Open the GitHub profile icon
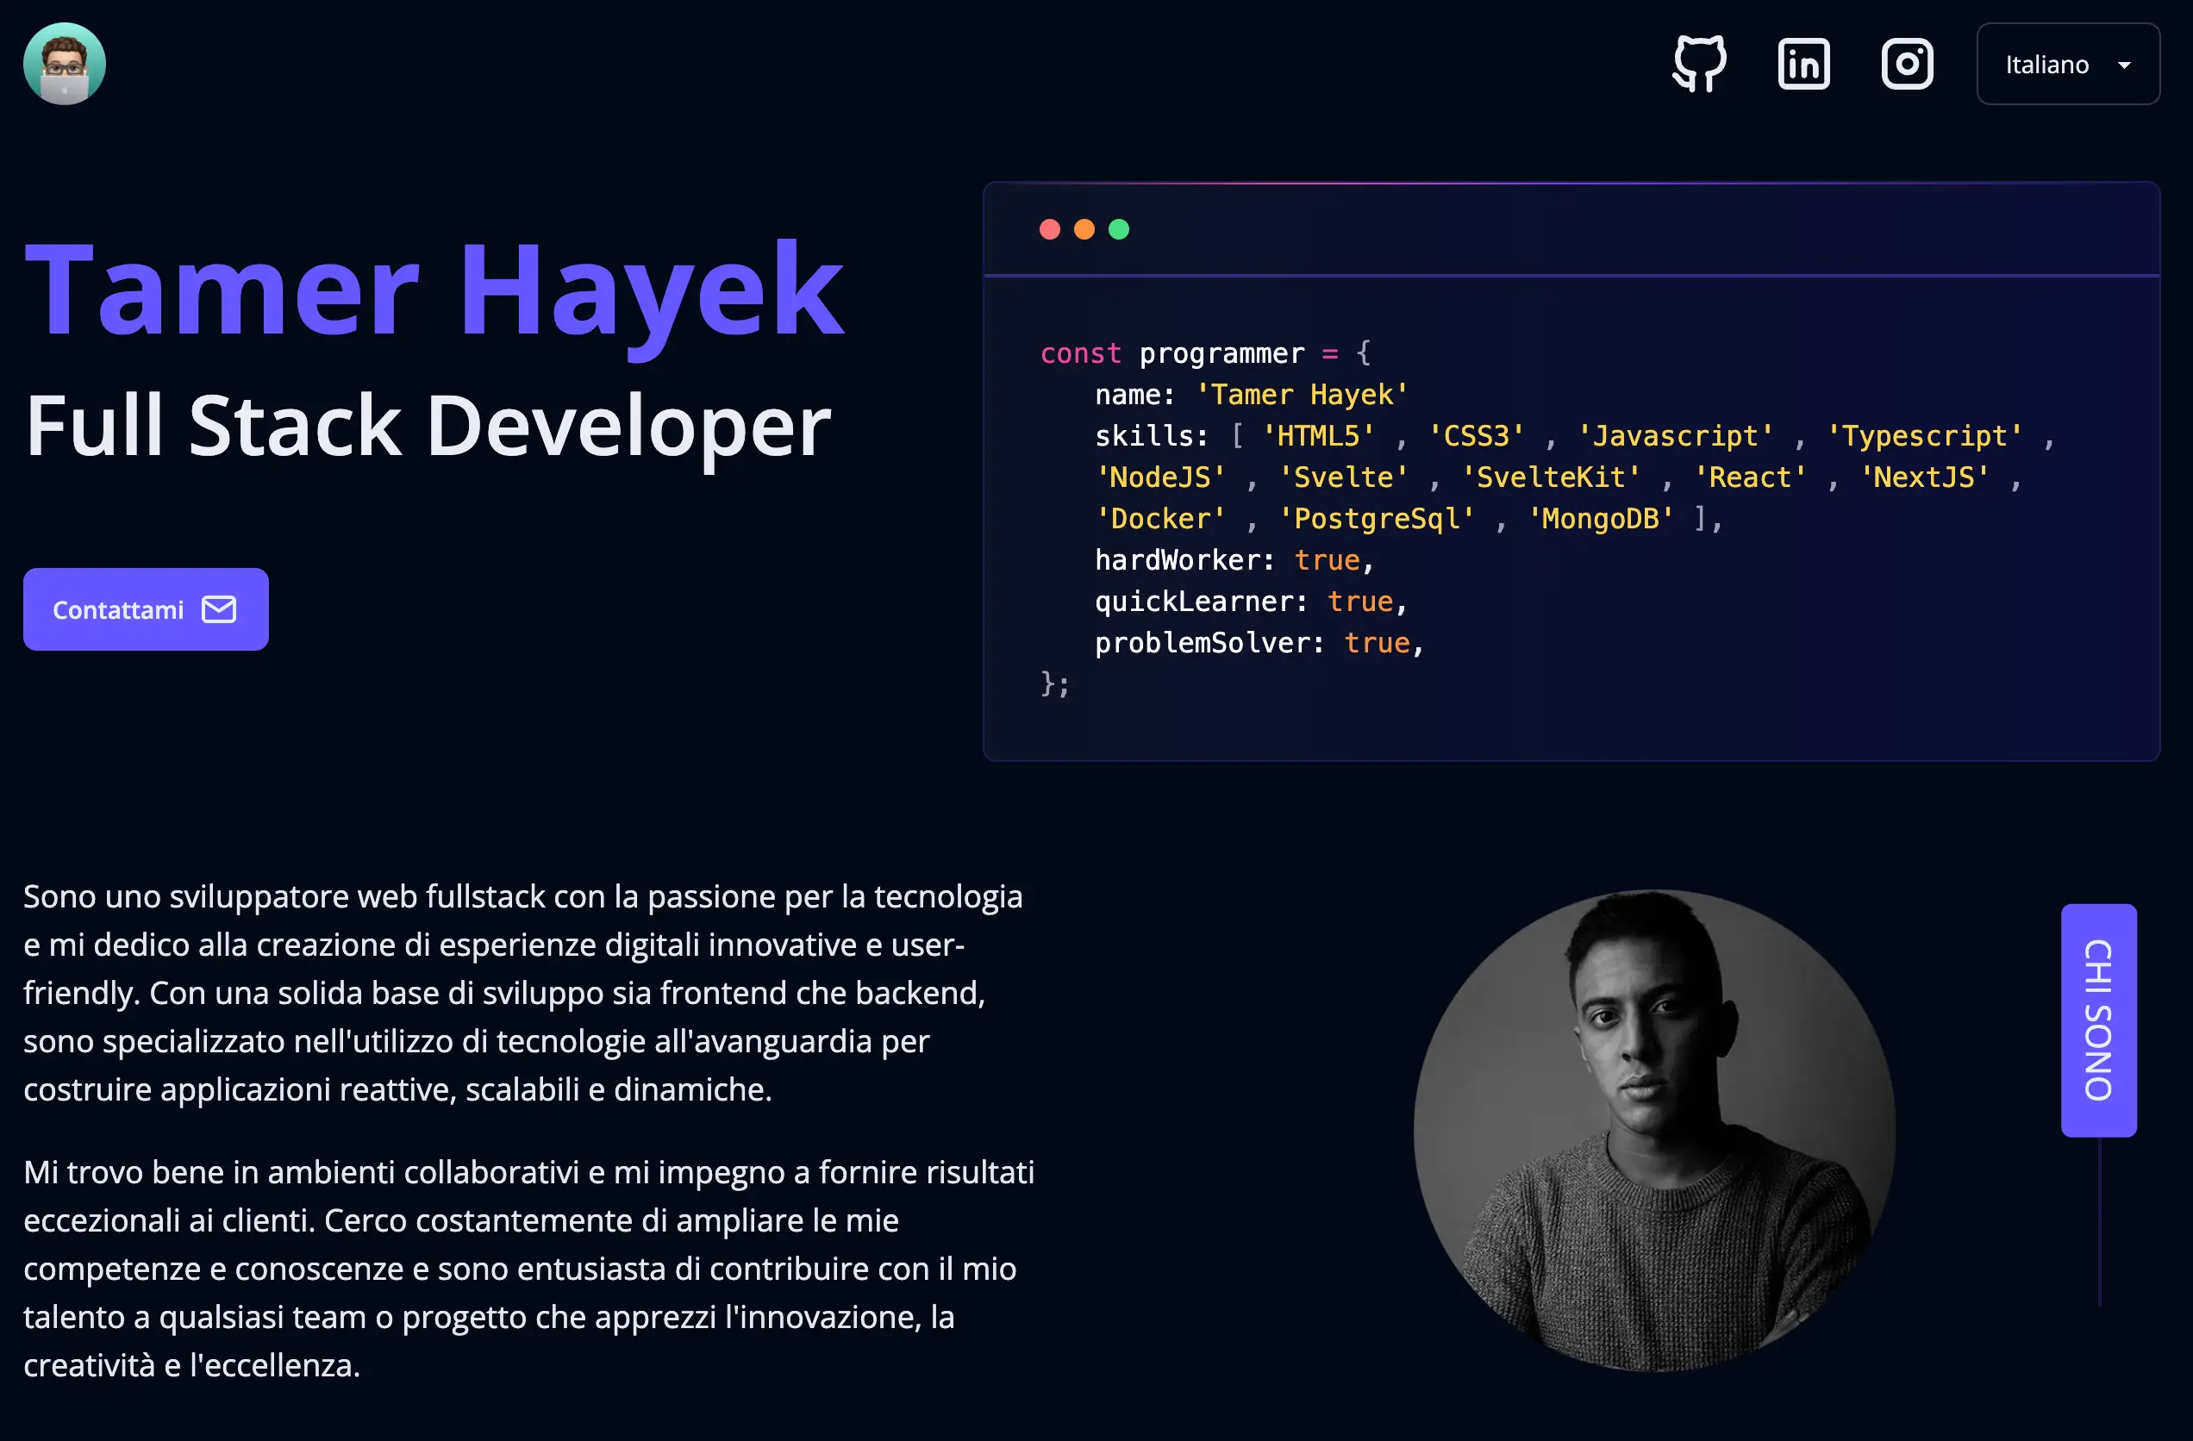The height and width of the screenshot is (1441, 2193). (1699, 64)
